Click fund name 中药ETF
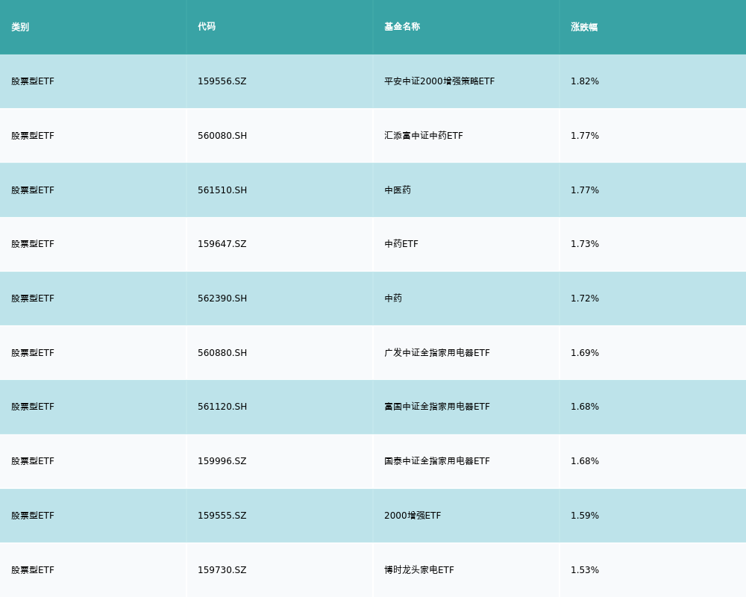 click(x=401, y=244)
